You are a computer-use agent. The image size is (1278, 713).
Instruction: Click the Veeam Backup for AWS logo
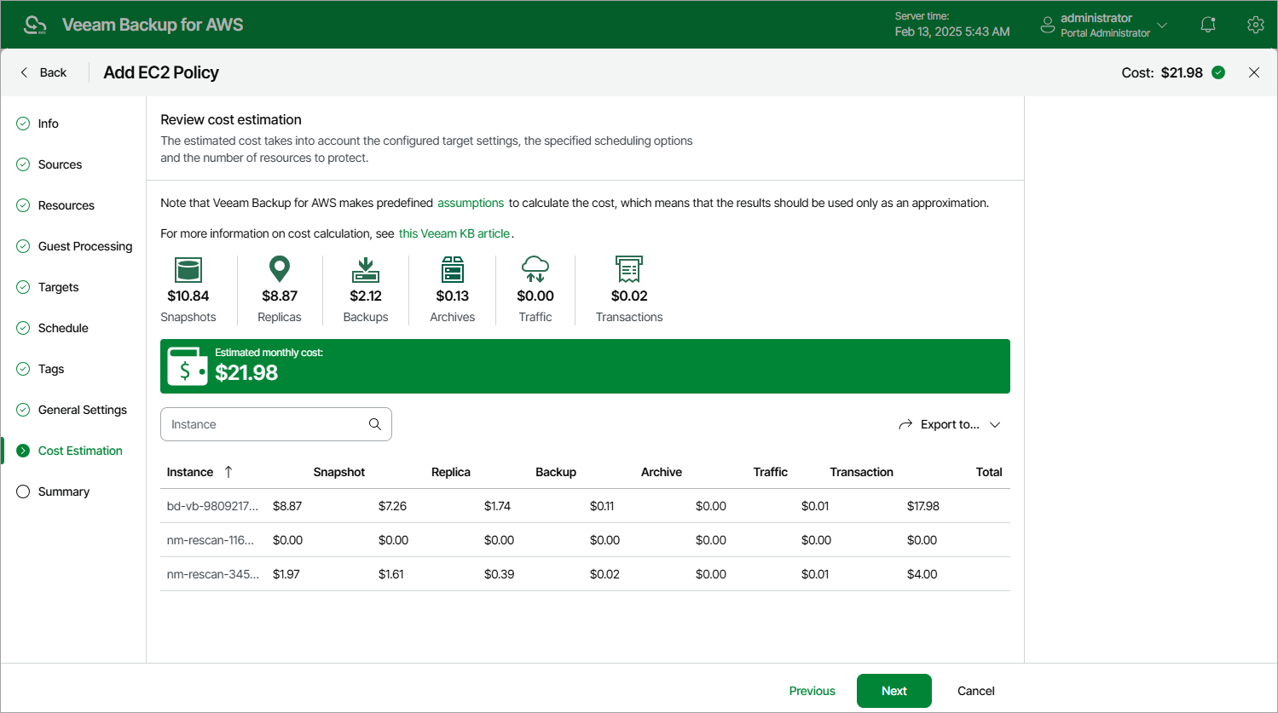coord(35,24)
